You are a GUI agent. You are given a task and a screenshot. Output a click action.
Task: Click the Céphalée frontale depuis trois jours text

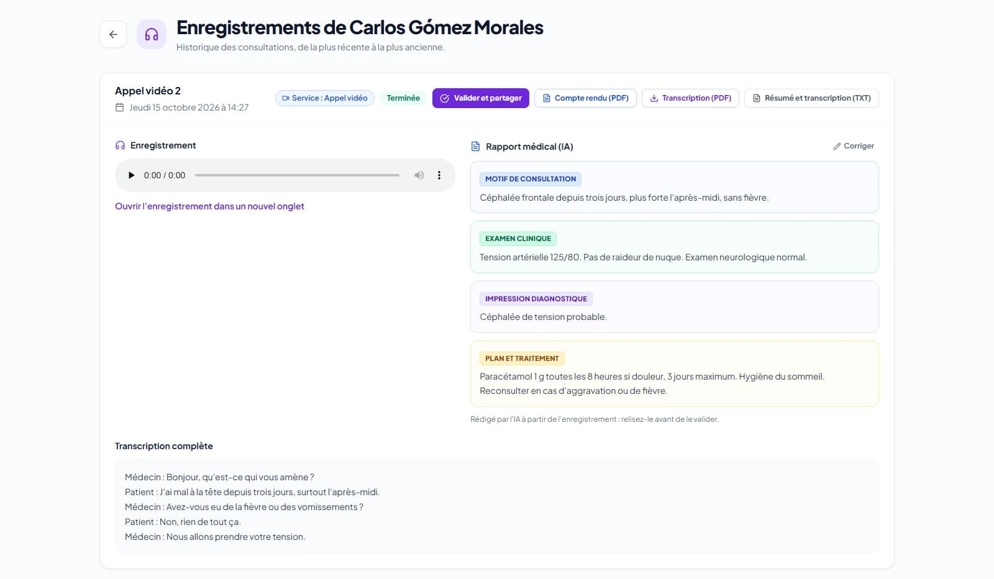624,198
